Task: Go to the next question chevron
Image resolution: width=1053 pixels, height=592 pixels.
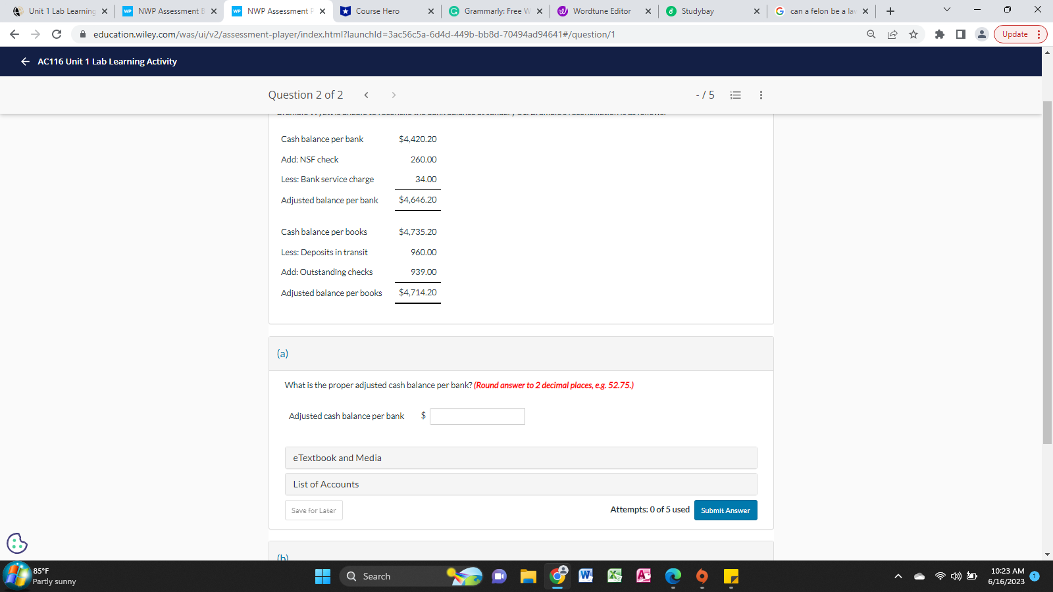Action: (394, 95)
